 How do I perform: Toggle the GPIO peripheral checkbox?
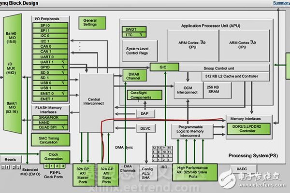pos(64,68)
